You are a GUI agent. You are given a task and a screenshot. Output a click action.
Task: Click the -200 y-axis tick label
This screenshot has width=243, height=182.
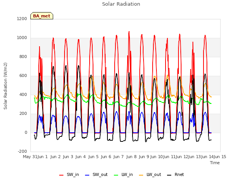pos(22,152)
